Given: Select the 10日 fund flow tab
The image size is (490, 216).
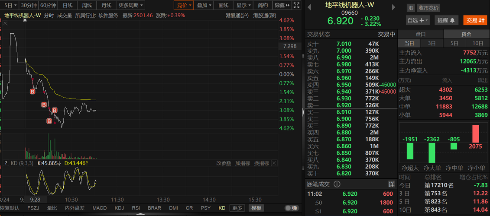Looking at the screenshot, I should click(477, 43).
